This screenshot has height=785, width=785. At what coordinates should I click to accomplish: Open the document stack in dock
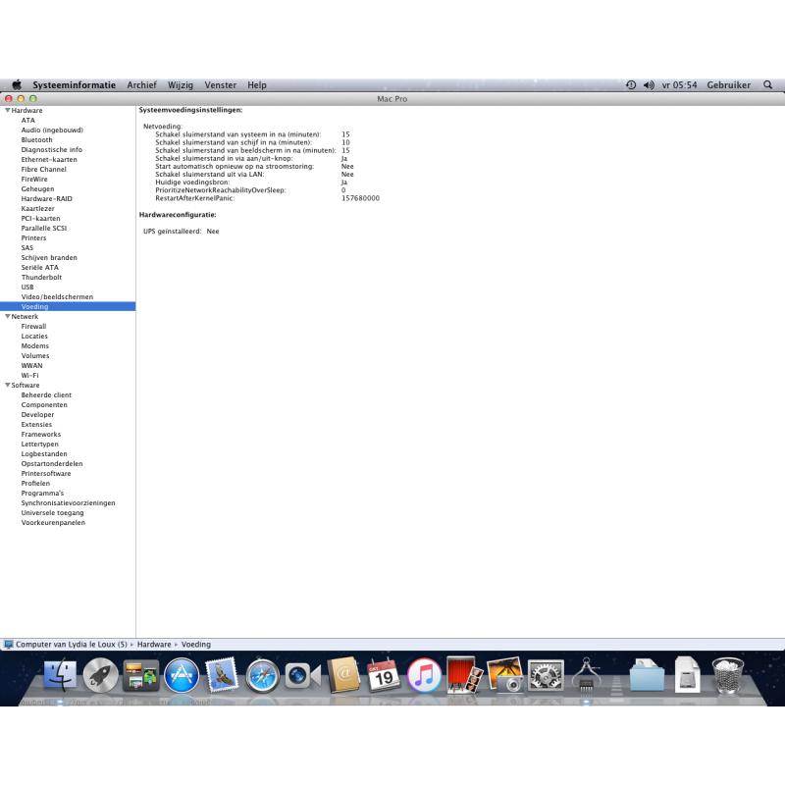point(687,675)
